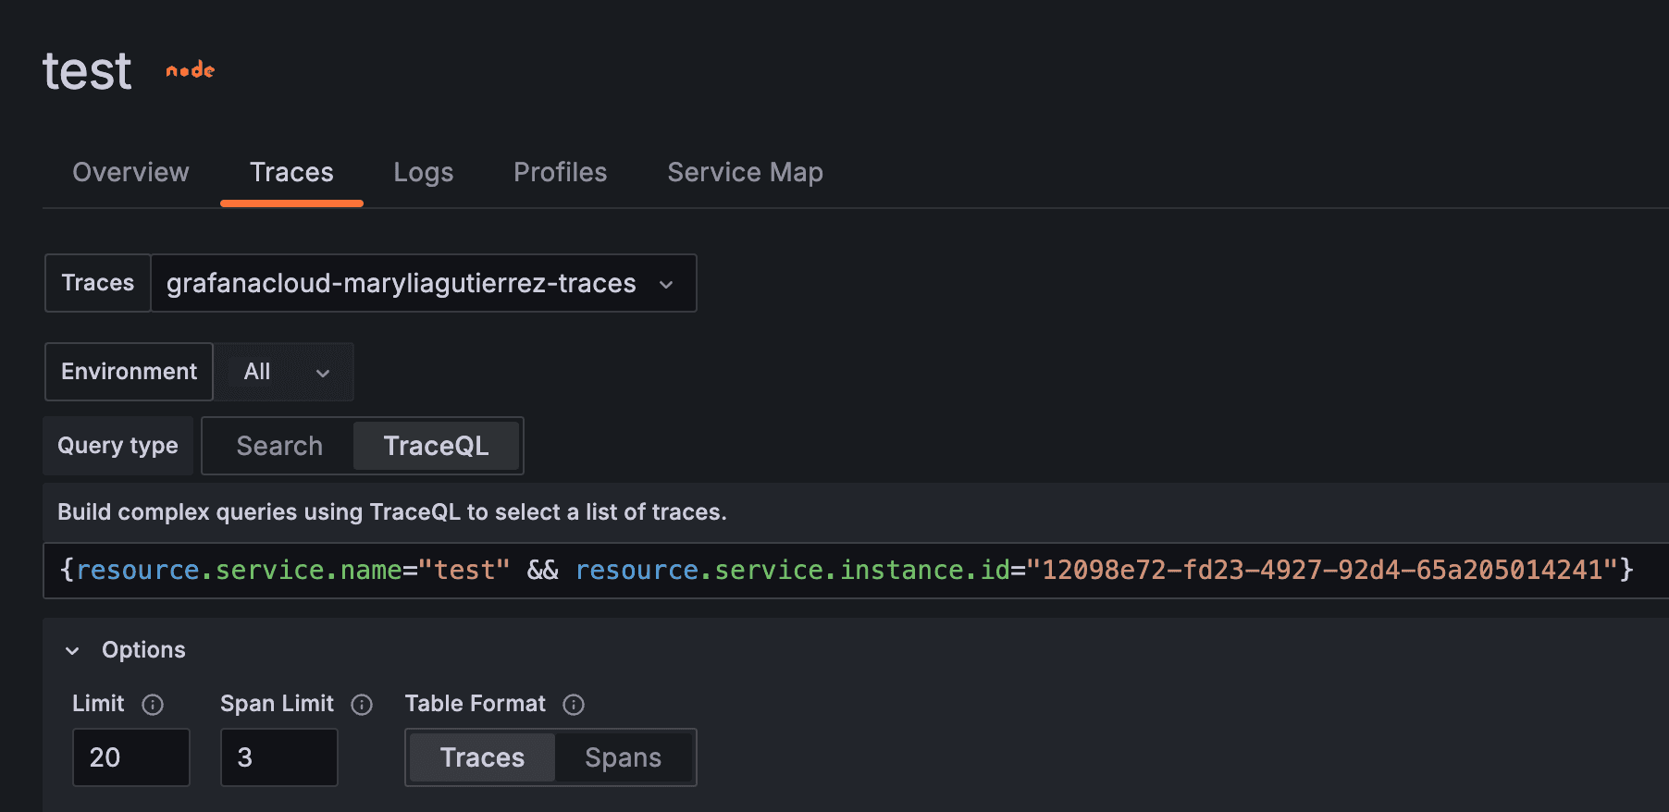
Task: Click into the TraceQL query editor
Action: click(x=856, y=571)
